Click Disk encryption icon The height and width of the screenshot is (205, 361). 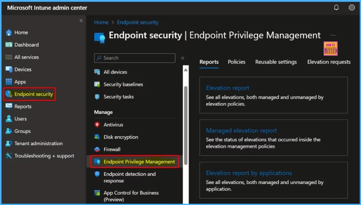tap(97, 137)
